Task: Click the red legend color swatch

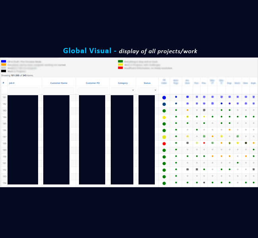Action: tap(120, 68)
